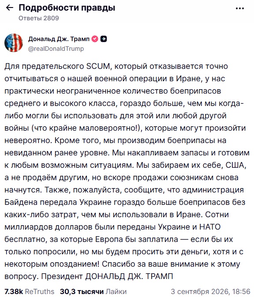
Task: Open the Лайки list label
Action: tap(116, 291)
